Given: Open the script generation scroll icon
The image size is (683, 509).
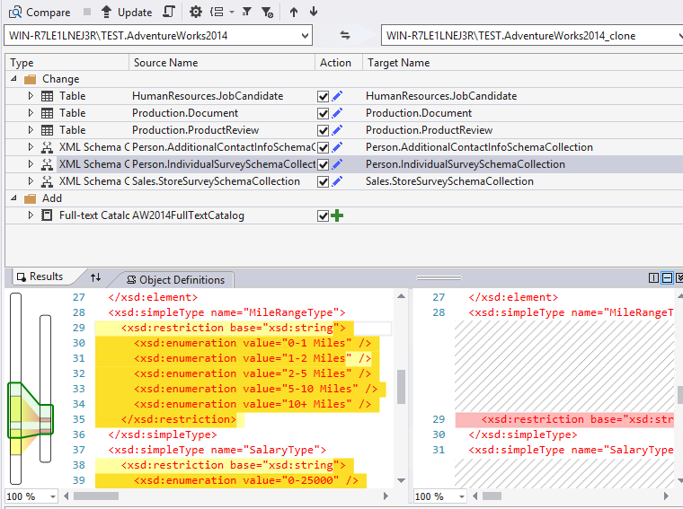Looking at the screenshot, I should pos(169,12).
